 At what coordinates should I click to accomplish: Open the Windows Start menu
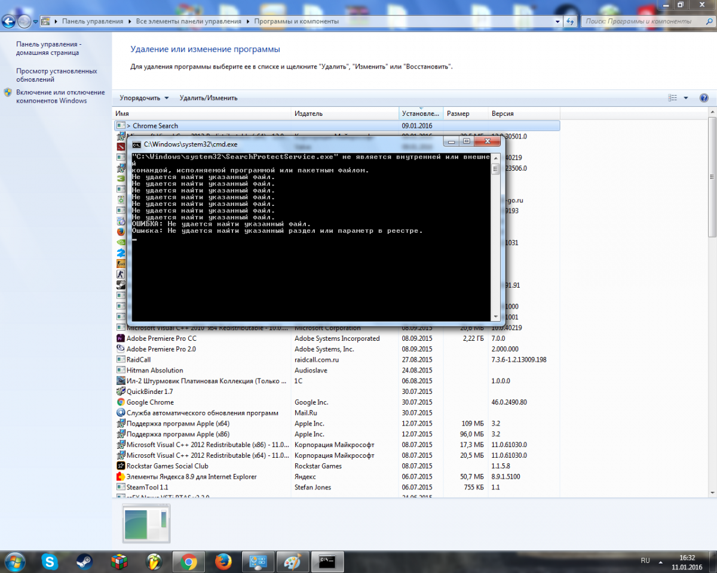pyautogui.click(x=14, y=561)
